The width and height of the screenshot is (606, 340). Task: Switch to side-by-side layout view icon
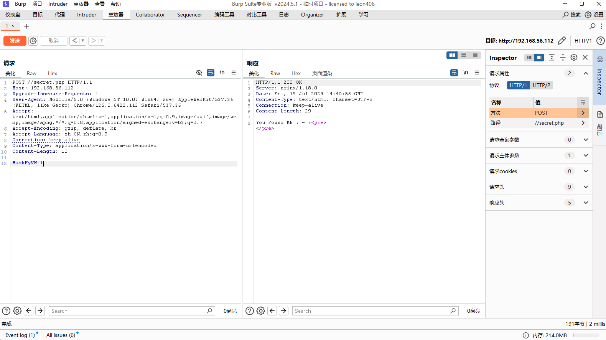click(x=452, y=55)
